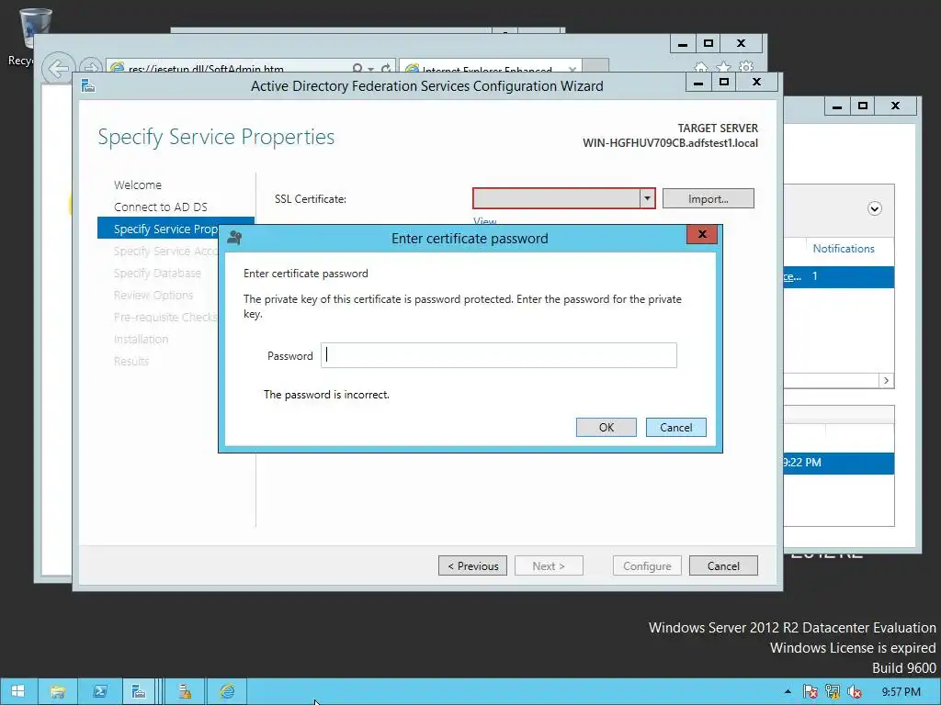Image resolution: width=941 pixels, height=705 pixels.
Task: Click the Internet Explorer address bar
Action: click(x=229, y=68)
